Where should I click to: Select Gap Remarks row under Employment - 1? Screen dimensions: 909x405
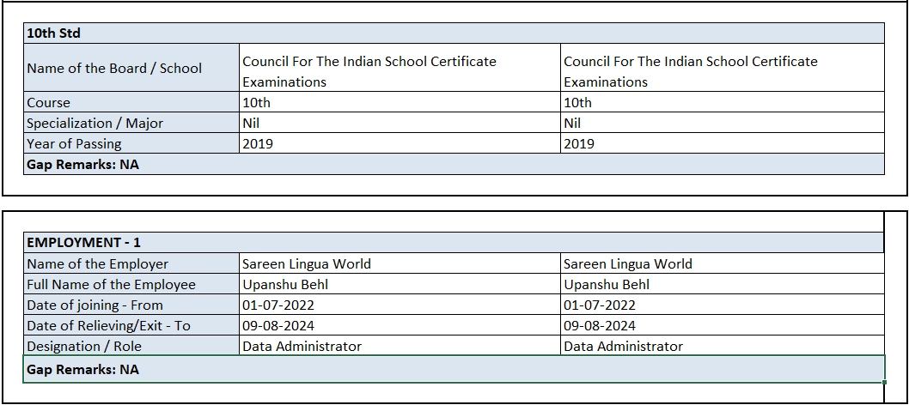[82, 369]
